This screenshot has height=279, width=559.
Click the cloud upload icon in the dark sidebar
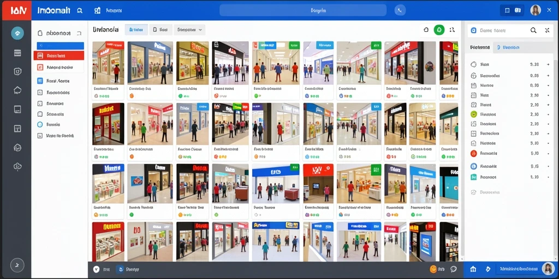(x=17, y=166)
